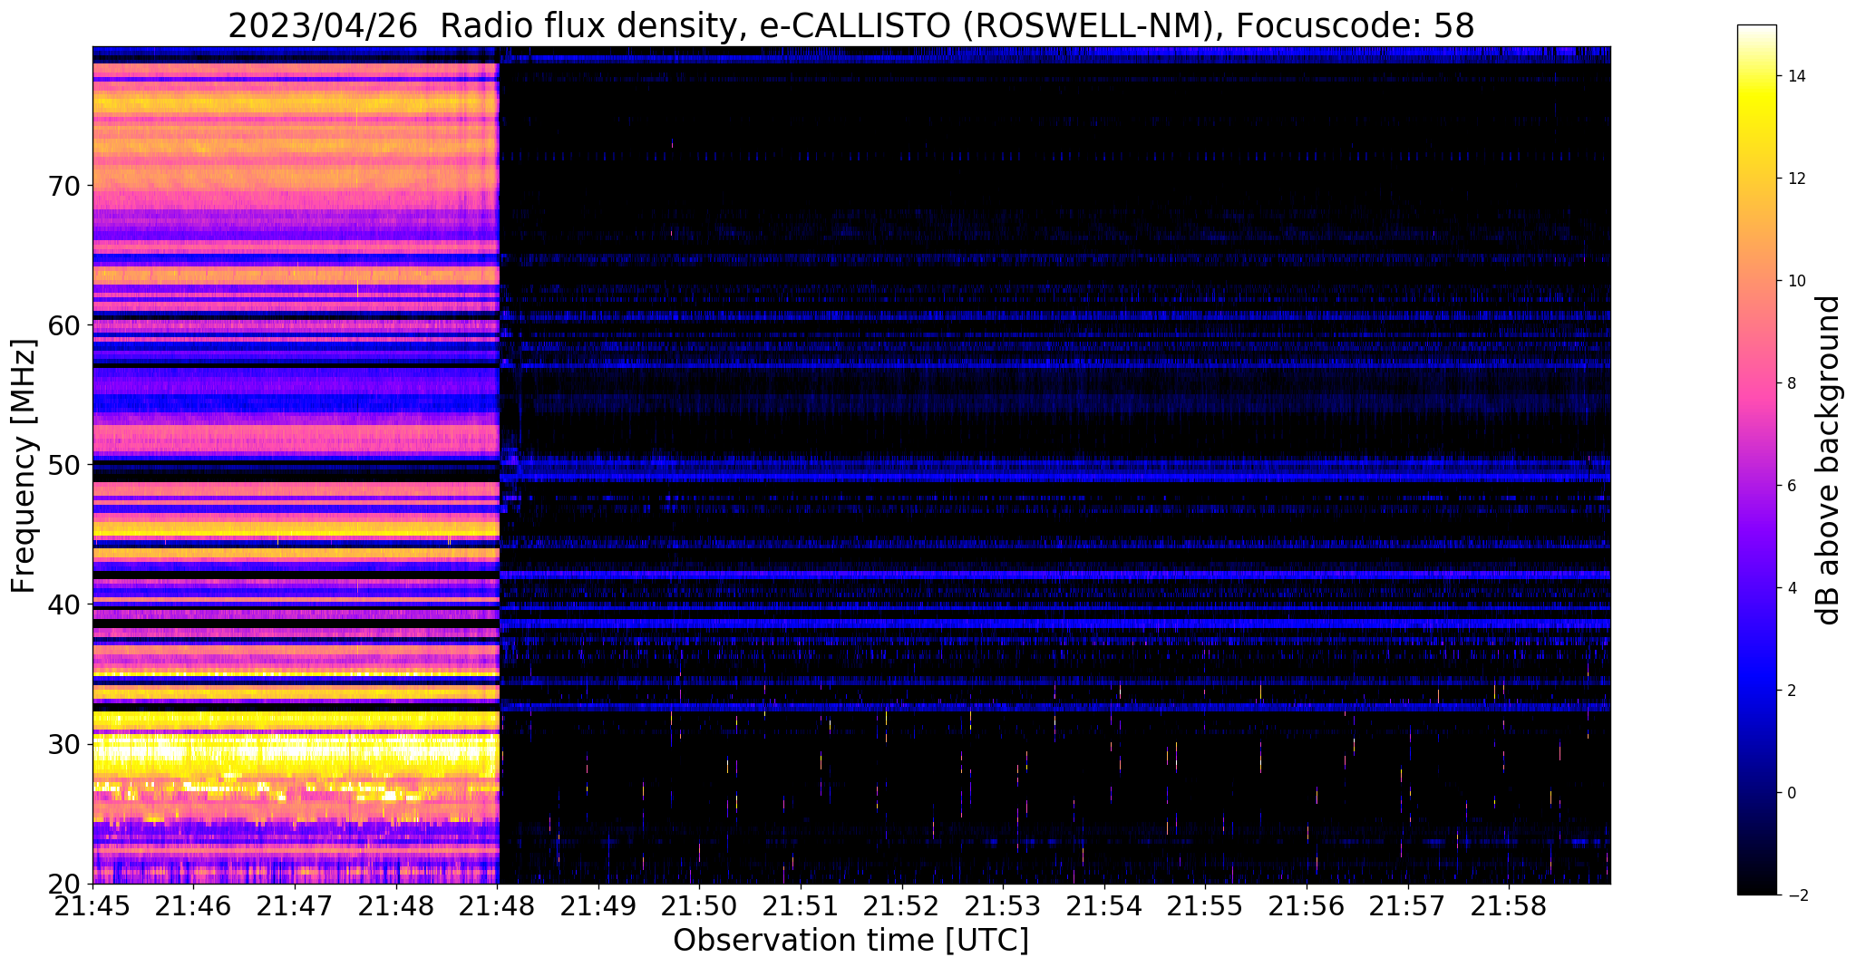Click the colorbar tick label 12

(x=1796, y=179)
